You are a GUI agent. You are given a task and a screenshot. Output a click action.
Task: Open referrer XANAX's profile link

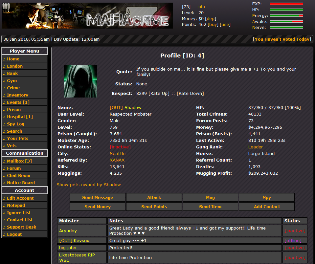pyautogui.click(x=117, y=160)
